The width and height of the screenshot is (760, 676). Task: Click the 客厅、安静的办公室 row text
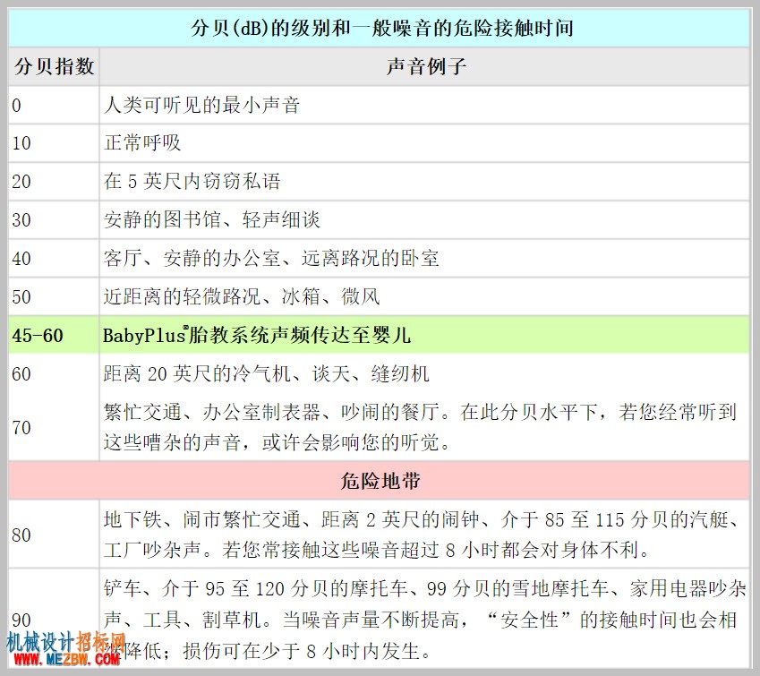[x=271, y=258]
